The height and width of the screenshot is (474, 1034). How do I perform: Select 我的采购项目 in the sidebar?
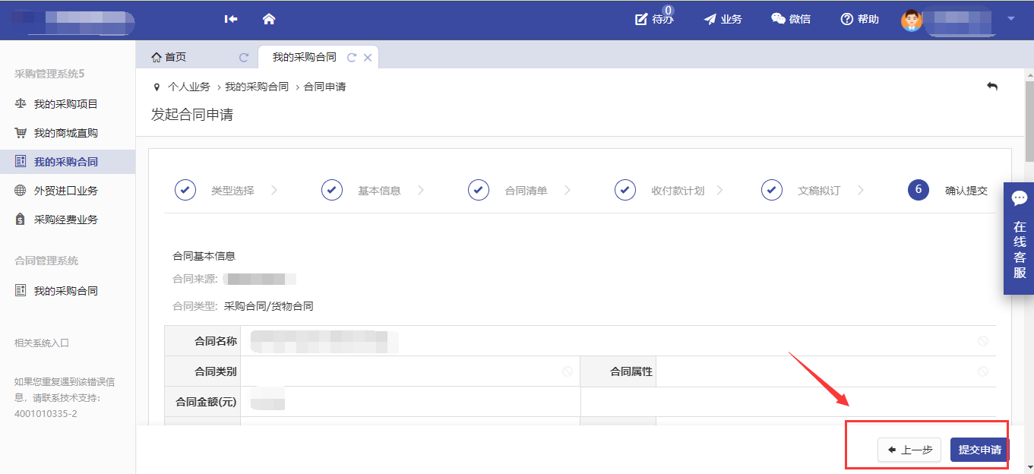tap(65, 104)
